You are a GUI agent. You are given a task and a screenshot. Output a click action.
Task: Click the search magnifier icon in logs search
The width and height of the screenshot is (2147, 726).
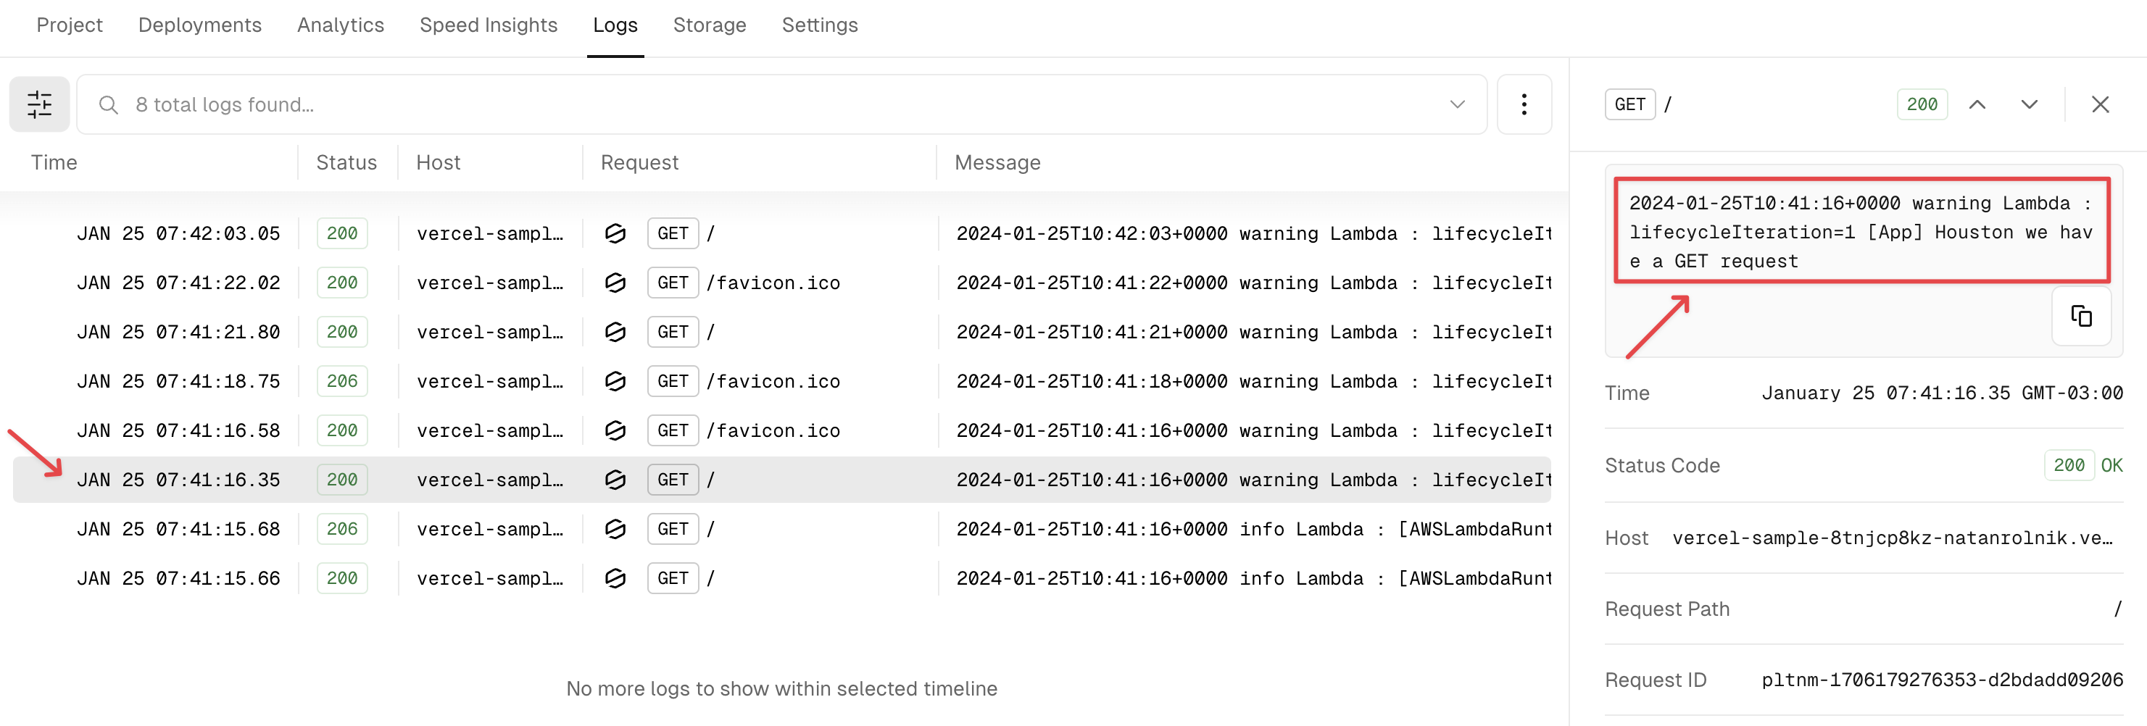[x=108, y=104]
